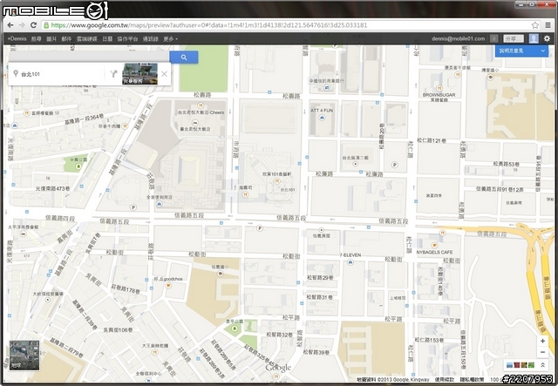Click the blue search magnifier button
The width and height of the screenshot is (558, 386).
[x=184, y=58]
